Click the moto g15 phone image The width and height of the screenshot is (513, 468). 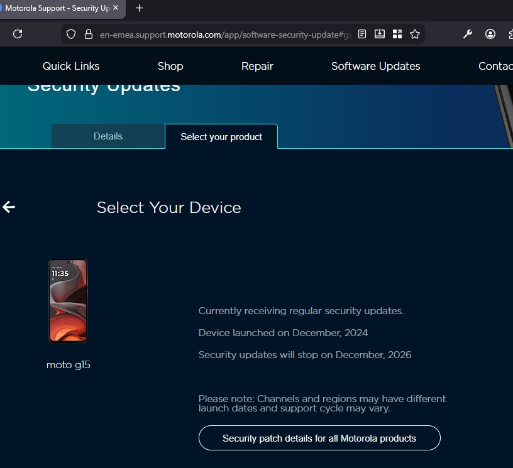click(x=68, y=301)
